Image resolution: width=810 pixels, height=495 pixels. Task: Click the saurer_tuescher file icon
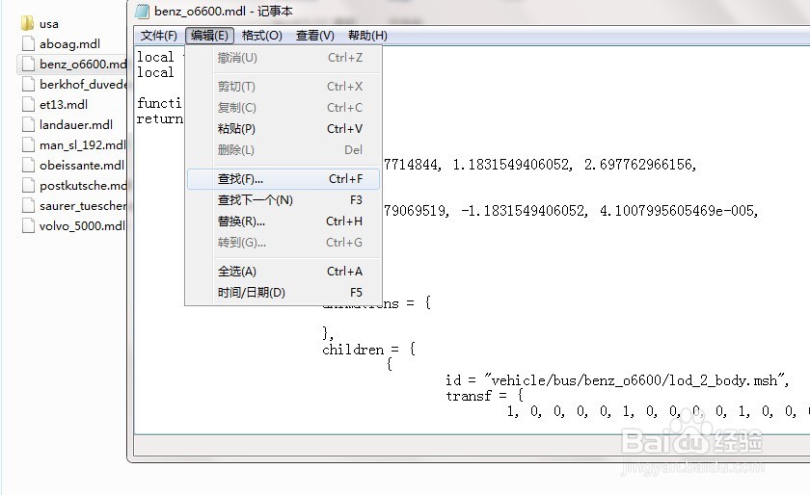tap(28, 205)
